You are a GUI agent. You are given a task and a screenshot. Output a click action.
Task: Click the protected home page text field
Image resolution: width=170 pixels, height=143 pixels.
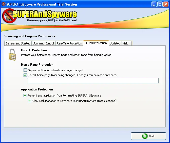pos(93,81)
